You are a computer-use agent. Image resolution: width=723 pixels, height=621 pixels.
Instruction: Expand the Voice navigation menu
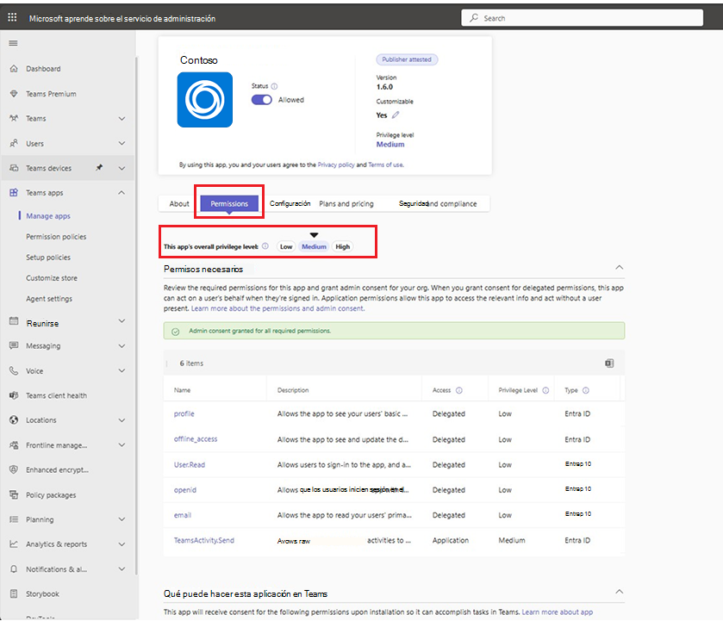[x=122, y=370]
